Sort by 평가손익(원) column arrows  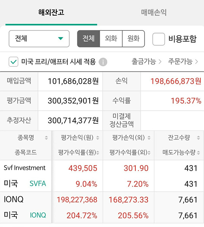click(x=98, y=138)
